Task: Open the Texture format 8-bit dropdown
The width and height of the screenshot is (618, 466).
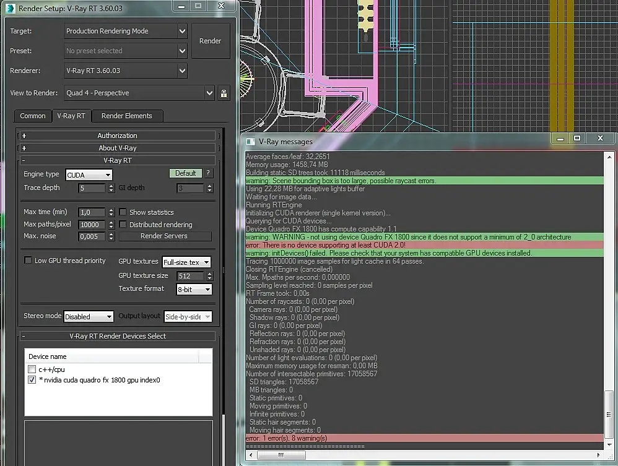Action: (194, 290)
